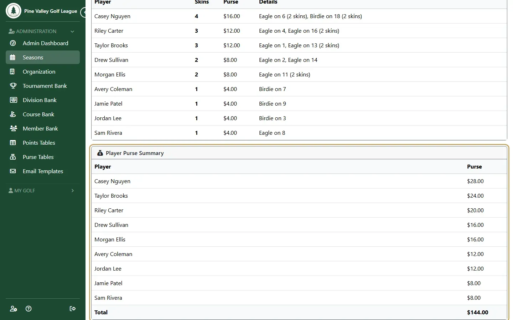Viewport: 513px width, 320px height.
Task: Click the Purse Tables money bag icon
Action: (13, 157)
